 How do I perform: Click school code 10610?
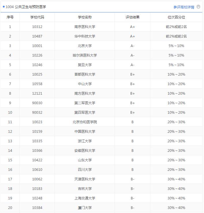click(37, 169)
